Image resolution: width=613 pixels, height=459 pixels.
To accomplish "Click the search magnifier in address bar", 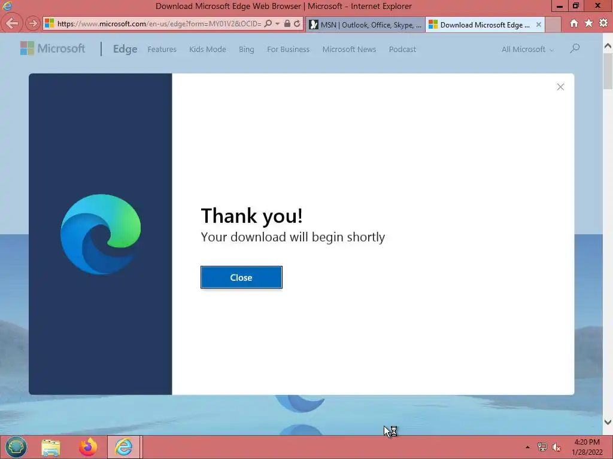I will tap(268, 24).
